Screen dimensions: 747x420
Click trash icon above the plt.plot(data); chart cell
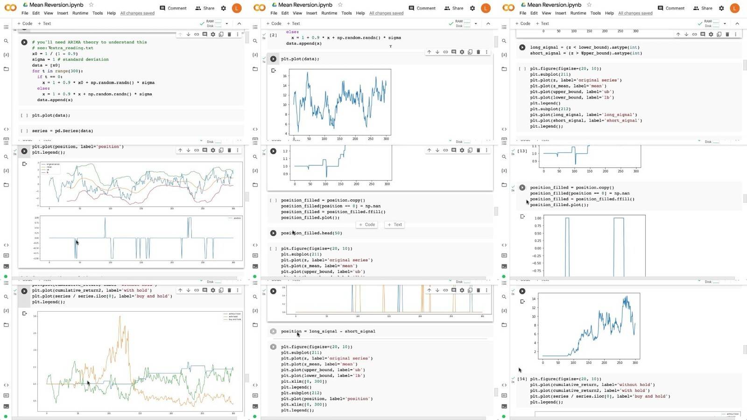click(478, 52)
